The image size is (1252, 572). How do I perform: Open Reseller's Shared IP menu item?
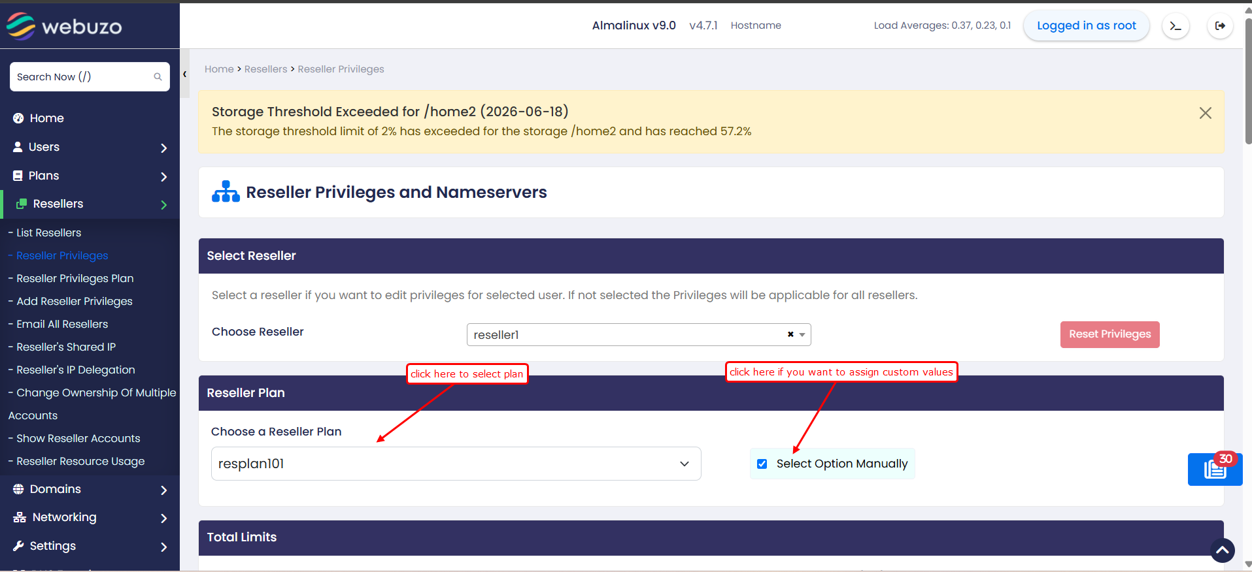pyautogui.click(x=65, y=347)
